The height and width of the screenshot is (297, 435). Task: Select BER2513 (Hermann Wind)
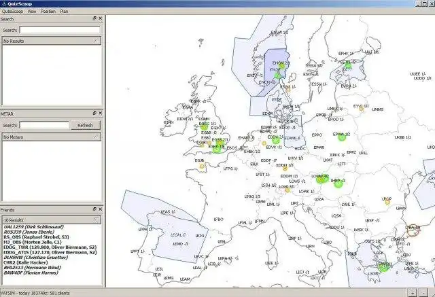(32, 268)
